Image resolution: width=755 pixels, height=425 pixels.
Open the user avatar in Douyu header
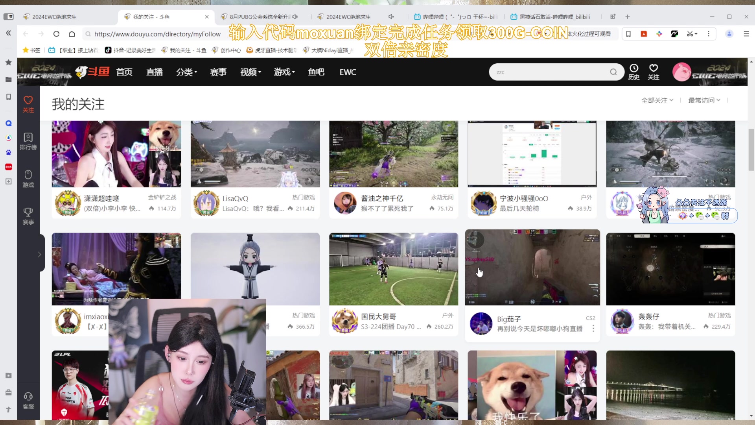click(x=682, y=72)
